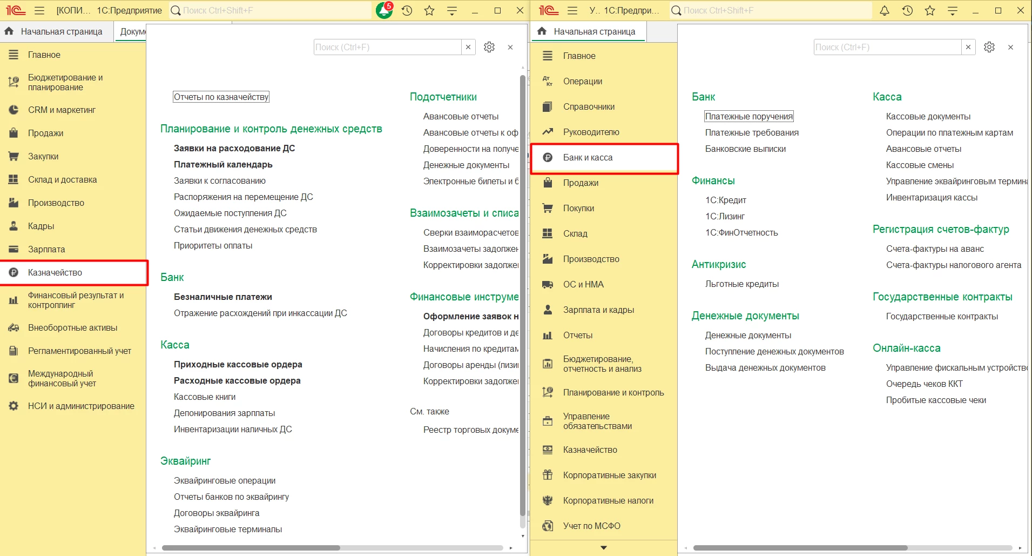Viewport: 1032px width, 556px height.
Task: Focus Поиск (Ctrl+F) field in right panel
Action: pyautogui.click(x=888, y=47)
